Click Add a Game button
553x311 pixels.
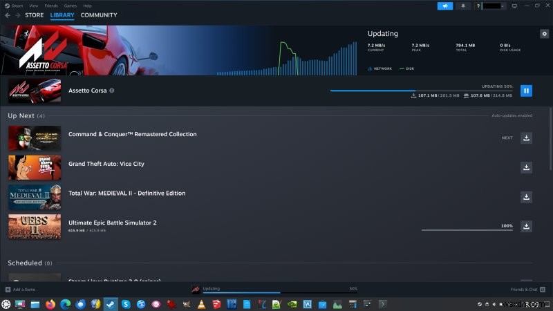21,290
